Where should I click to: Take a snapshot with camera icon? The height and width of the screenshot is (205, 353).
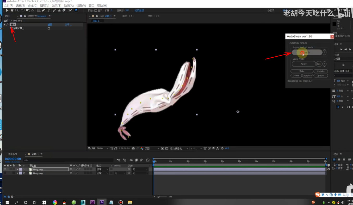133,148
